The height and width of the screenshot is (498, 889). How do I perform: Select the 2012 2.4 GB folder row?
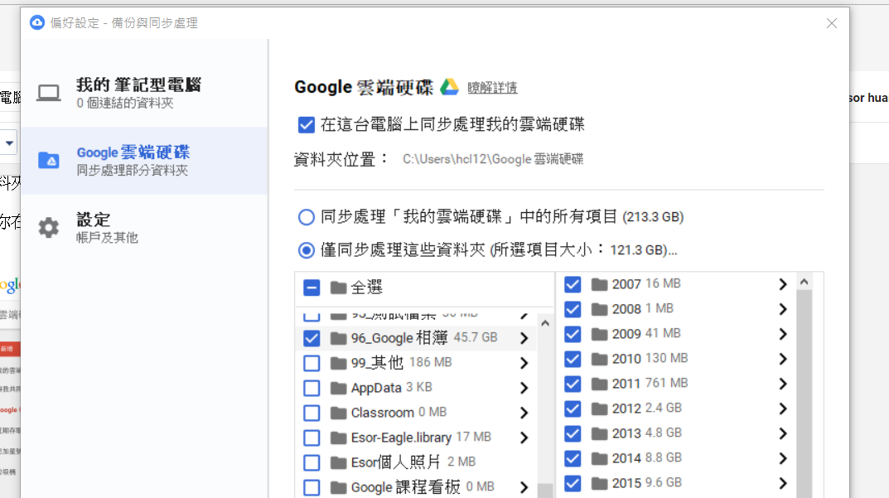[676, 409]
